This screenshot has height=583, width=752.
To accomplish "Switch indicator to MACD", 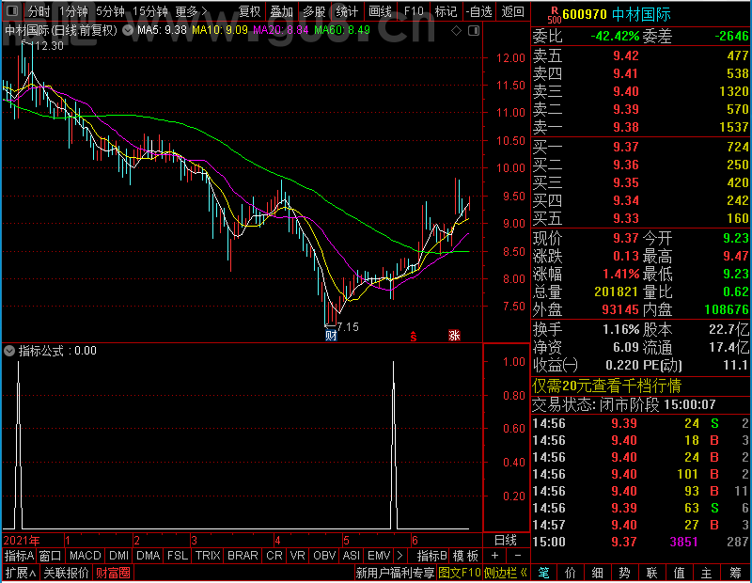I will (85, 556).
